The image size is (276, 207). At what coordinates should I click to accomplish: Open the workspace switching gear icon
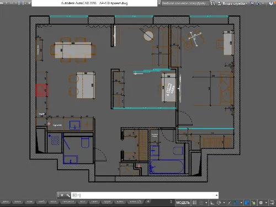click(261, 203)
